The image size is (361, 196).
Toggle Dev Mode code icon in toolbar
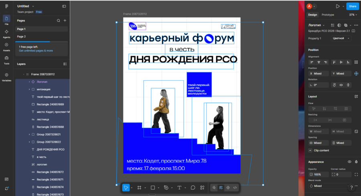[x=235, y=188]
